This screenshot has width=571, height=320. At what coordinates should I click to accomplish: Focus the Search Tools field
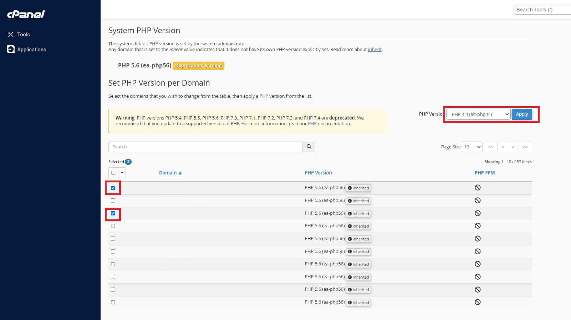pyautogui.click(x=542, y=10)
